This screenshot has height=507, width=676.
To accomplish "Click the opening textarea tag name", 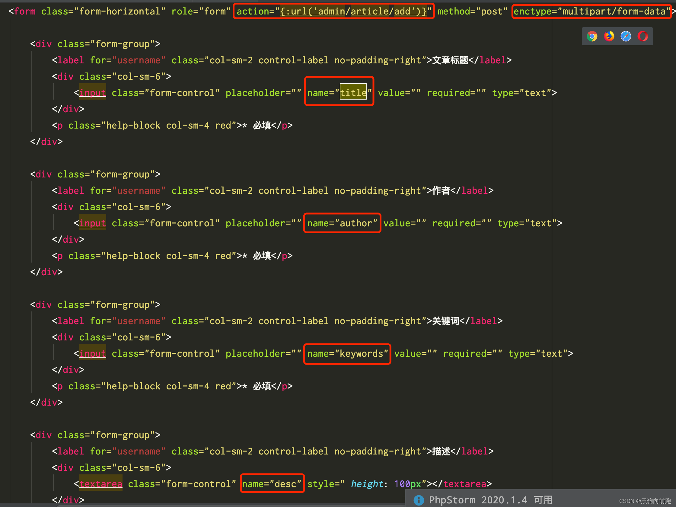I will (101, 484).
